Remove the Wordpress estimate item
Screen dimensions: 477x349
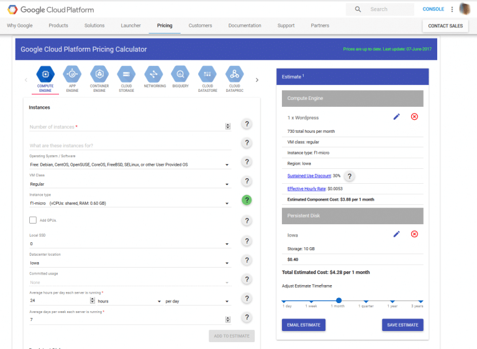(414, 117)
